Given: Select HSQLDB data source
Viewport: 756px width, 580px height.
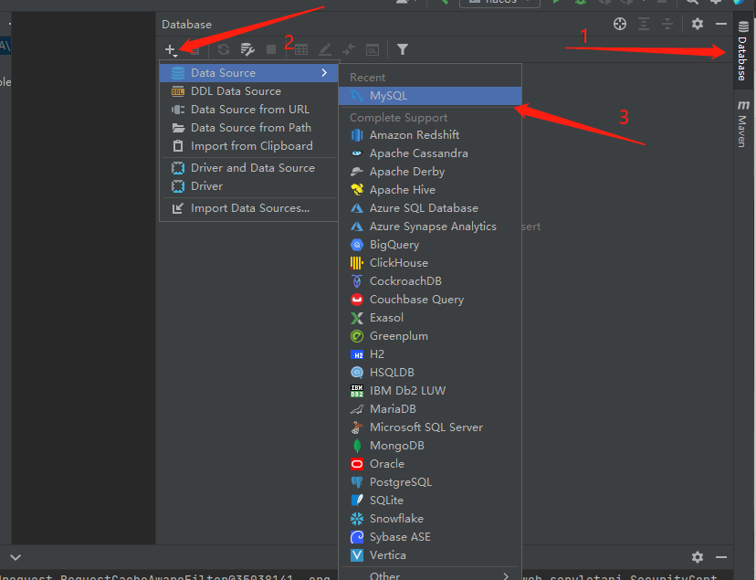Looking at the screenshot, I should 430,373.
